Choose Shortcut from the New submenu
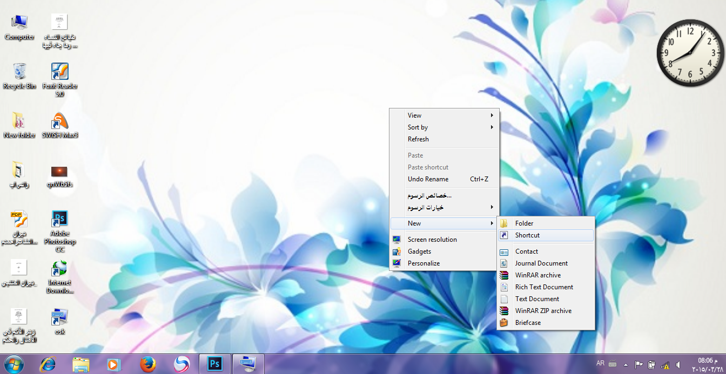This screenshot has width=726, height=374. [527, 235]
